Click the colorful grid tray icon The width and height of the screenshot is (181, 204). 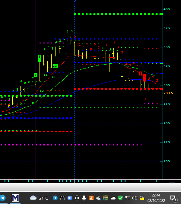(106, 198)
